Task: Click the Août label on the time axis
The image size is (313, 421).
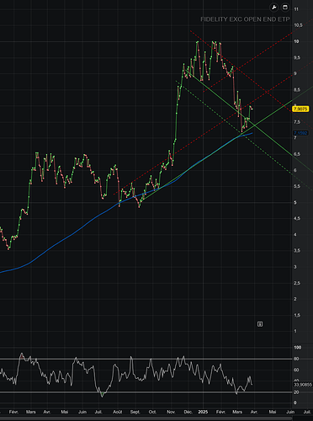Action: click(x=118, y=412)
